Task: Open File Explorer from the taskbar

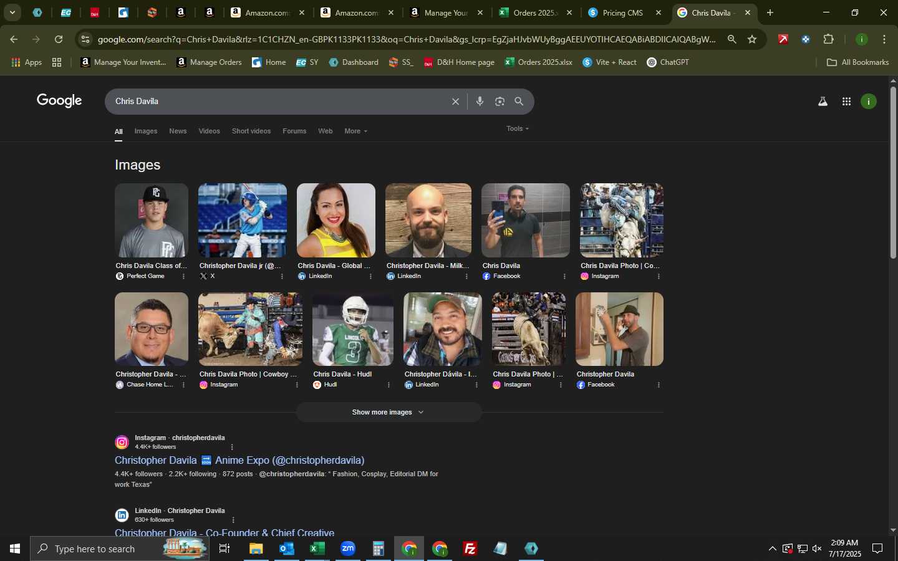Action: click(256, 549)
